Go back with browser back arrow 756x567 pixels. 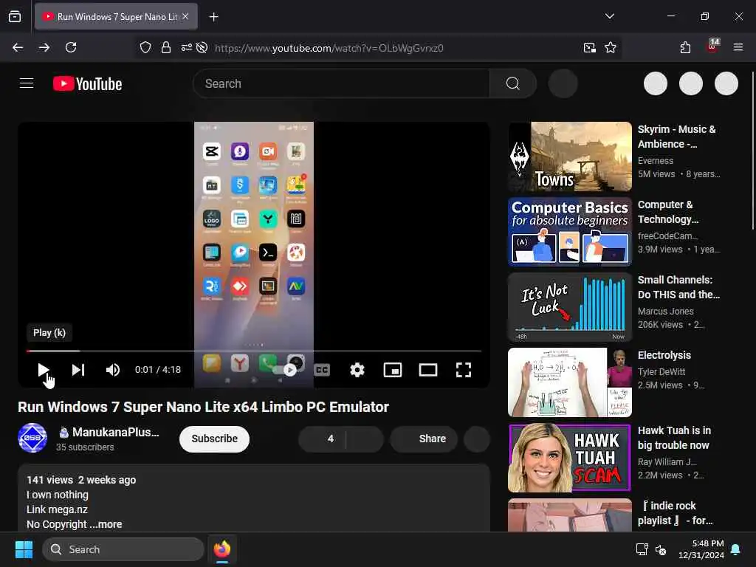coord(18,47)
